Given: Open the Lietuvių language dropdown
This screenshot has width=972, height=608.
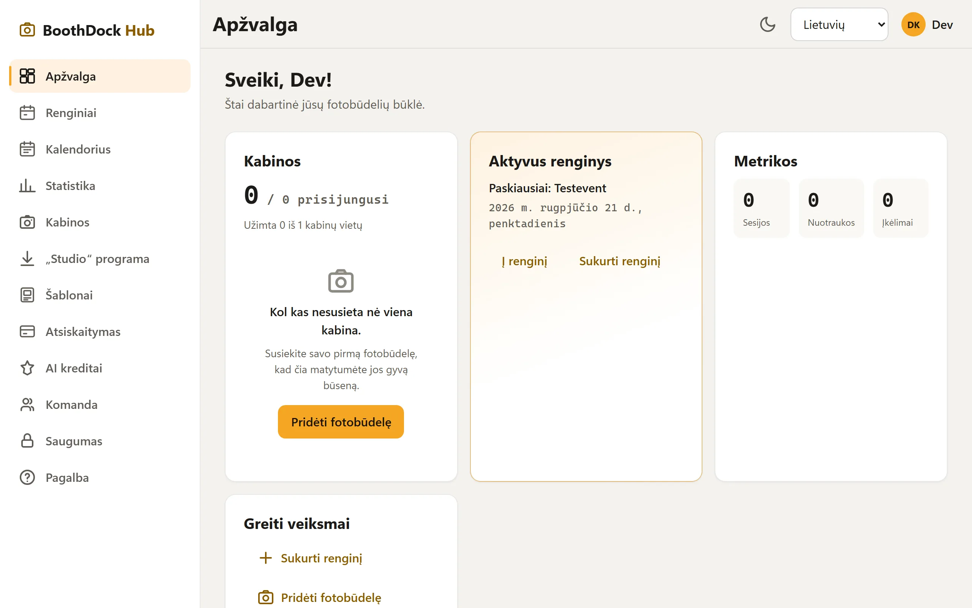Looking at the screenshot, I should point(839,25).
